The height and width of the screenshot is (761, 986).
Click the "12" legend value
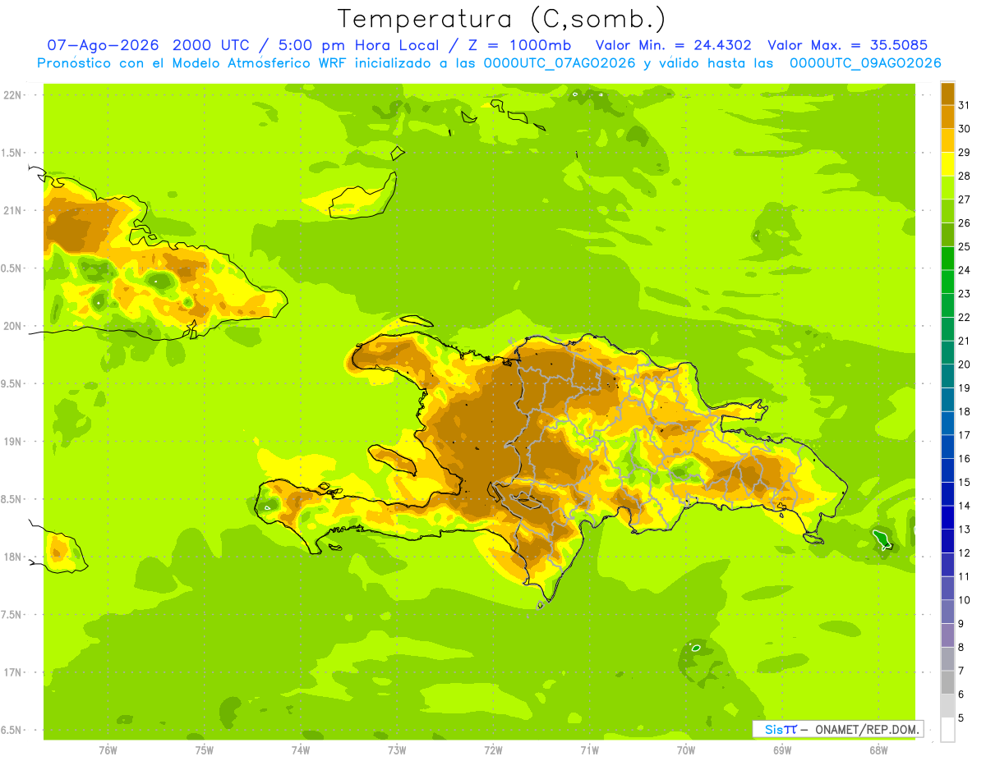click(x=965, y=553)
